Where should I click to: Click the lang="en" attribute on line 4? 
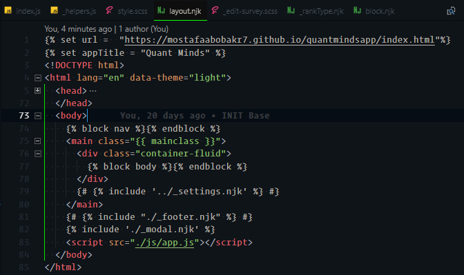tap(100, 78)
